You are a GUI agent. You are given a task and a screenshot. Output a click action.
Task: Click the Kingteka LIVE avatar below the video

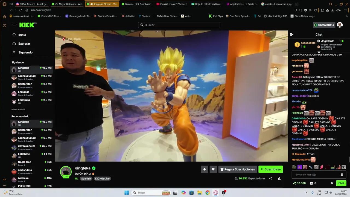(x=66, y=172)
